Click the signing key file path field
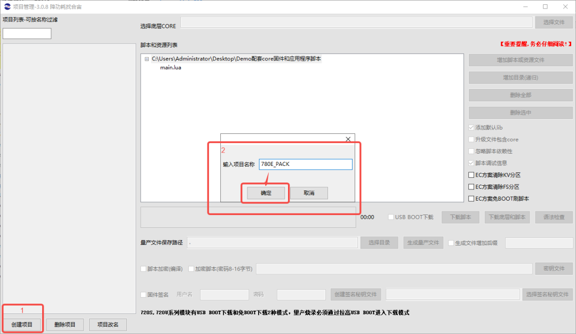The height and width of the screenshot is (334, 576). (x=453, y=295)
